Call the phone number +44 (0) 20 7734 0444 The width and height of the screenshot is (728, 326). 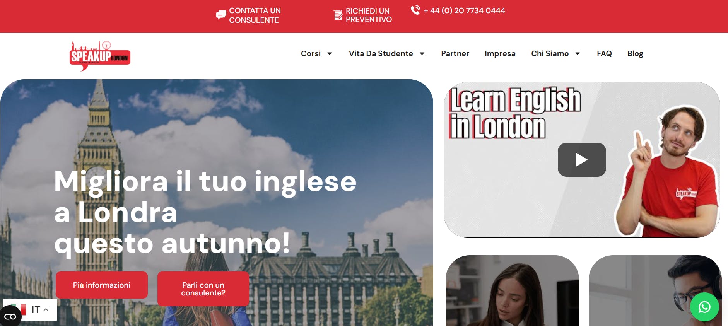pos(464,10)
